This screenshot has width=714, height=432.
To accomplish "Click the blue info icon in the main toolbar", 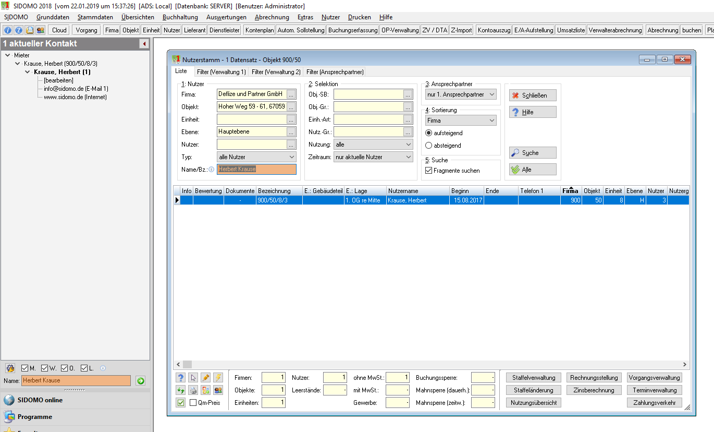I will [8, 30].
